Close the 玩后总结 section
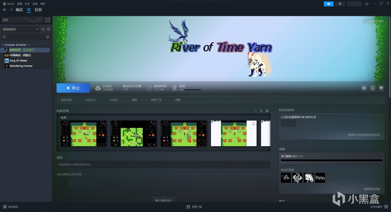391x212 pixels. 267,111
